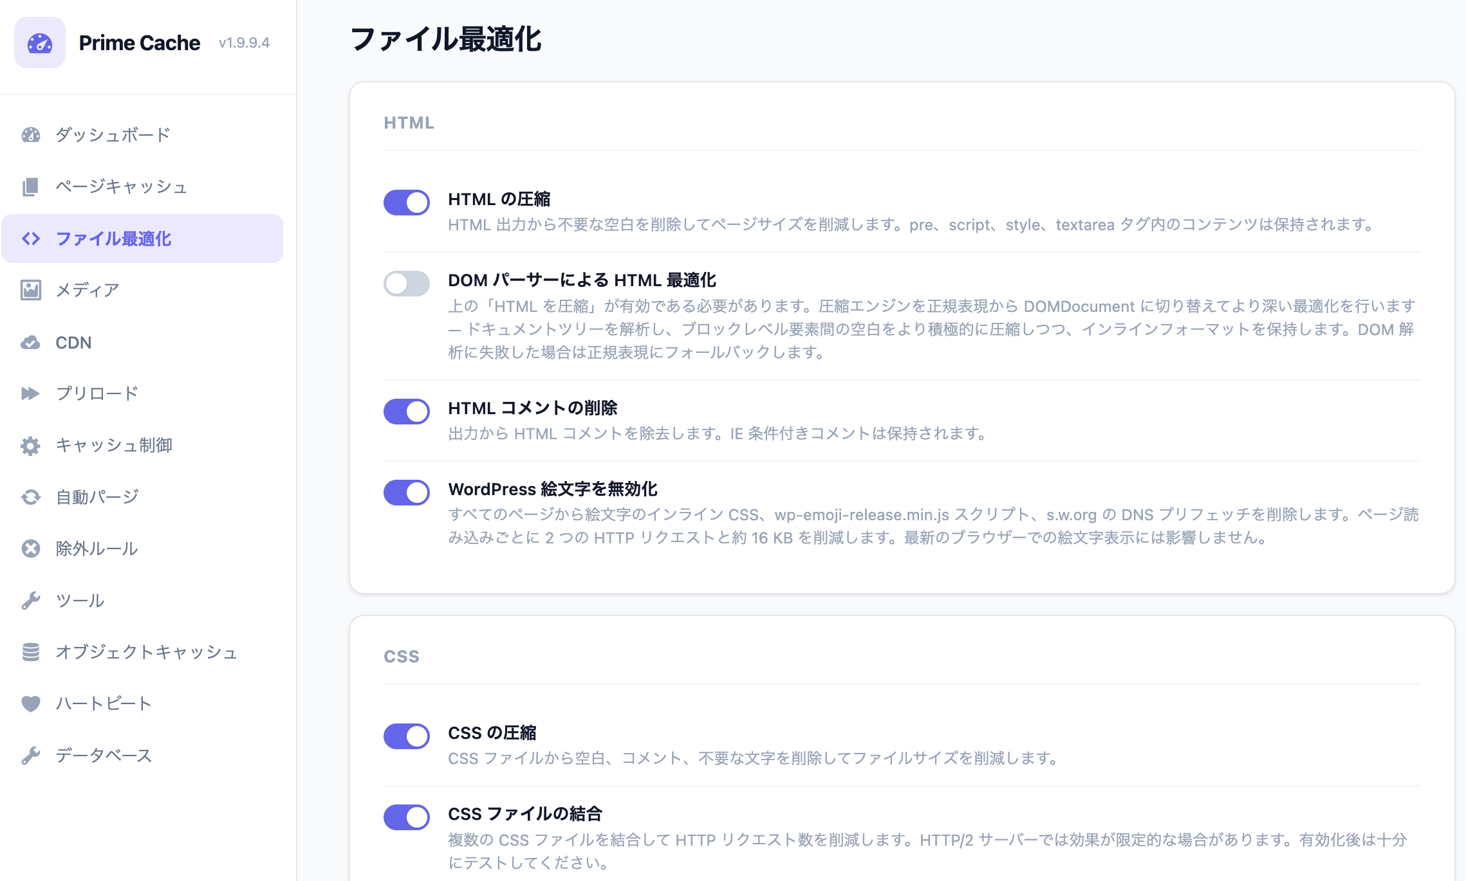
Task: Click the HTML コメントの削除 label
Action: (533, 408)
